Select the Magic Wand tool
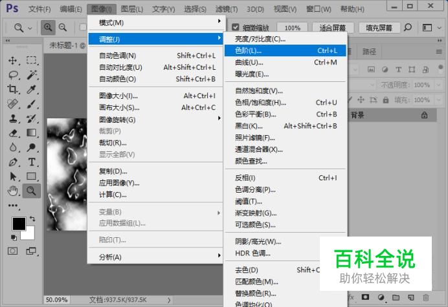The image size is (448, 307). [x=32, y=75]
